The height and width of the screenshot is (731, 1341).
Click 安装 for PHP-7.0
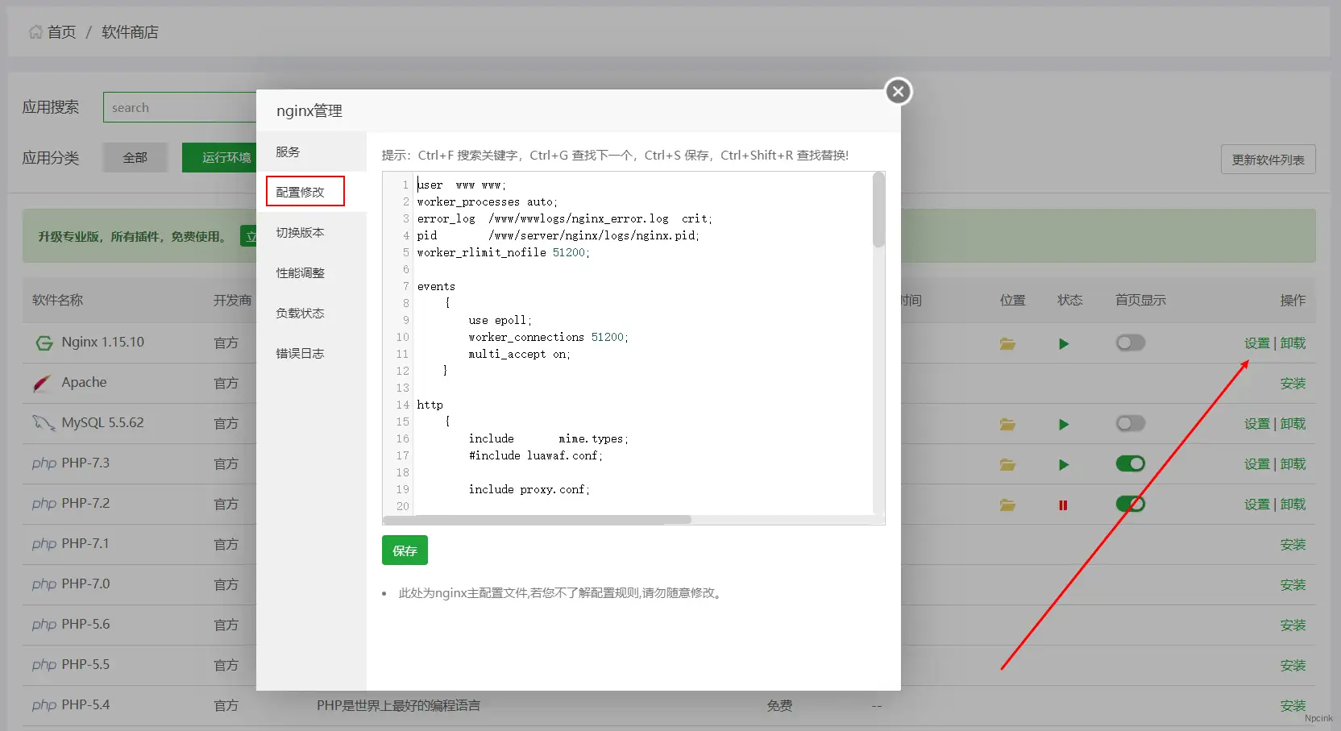(1293, 585)
